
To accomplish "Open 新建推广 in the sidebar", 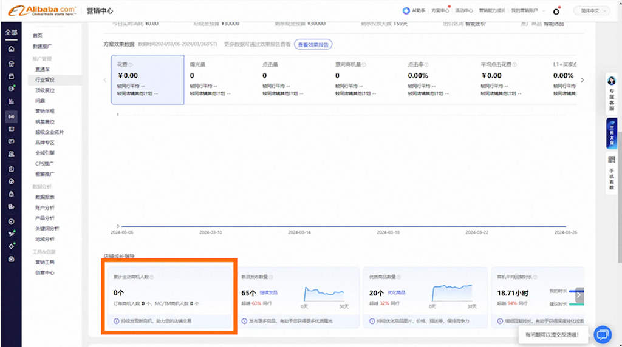I will tap(42, 46).
